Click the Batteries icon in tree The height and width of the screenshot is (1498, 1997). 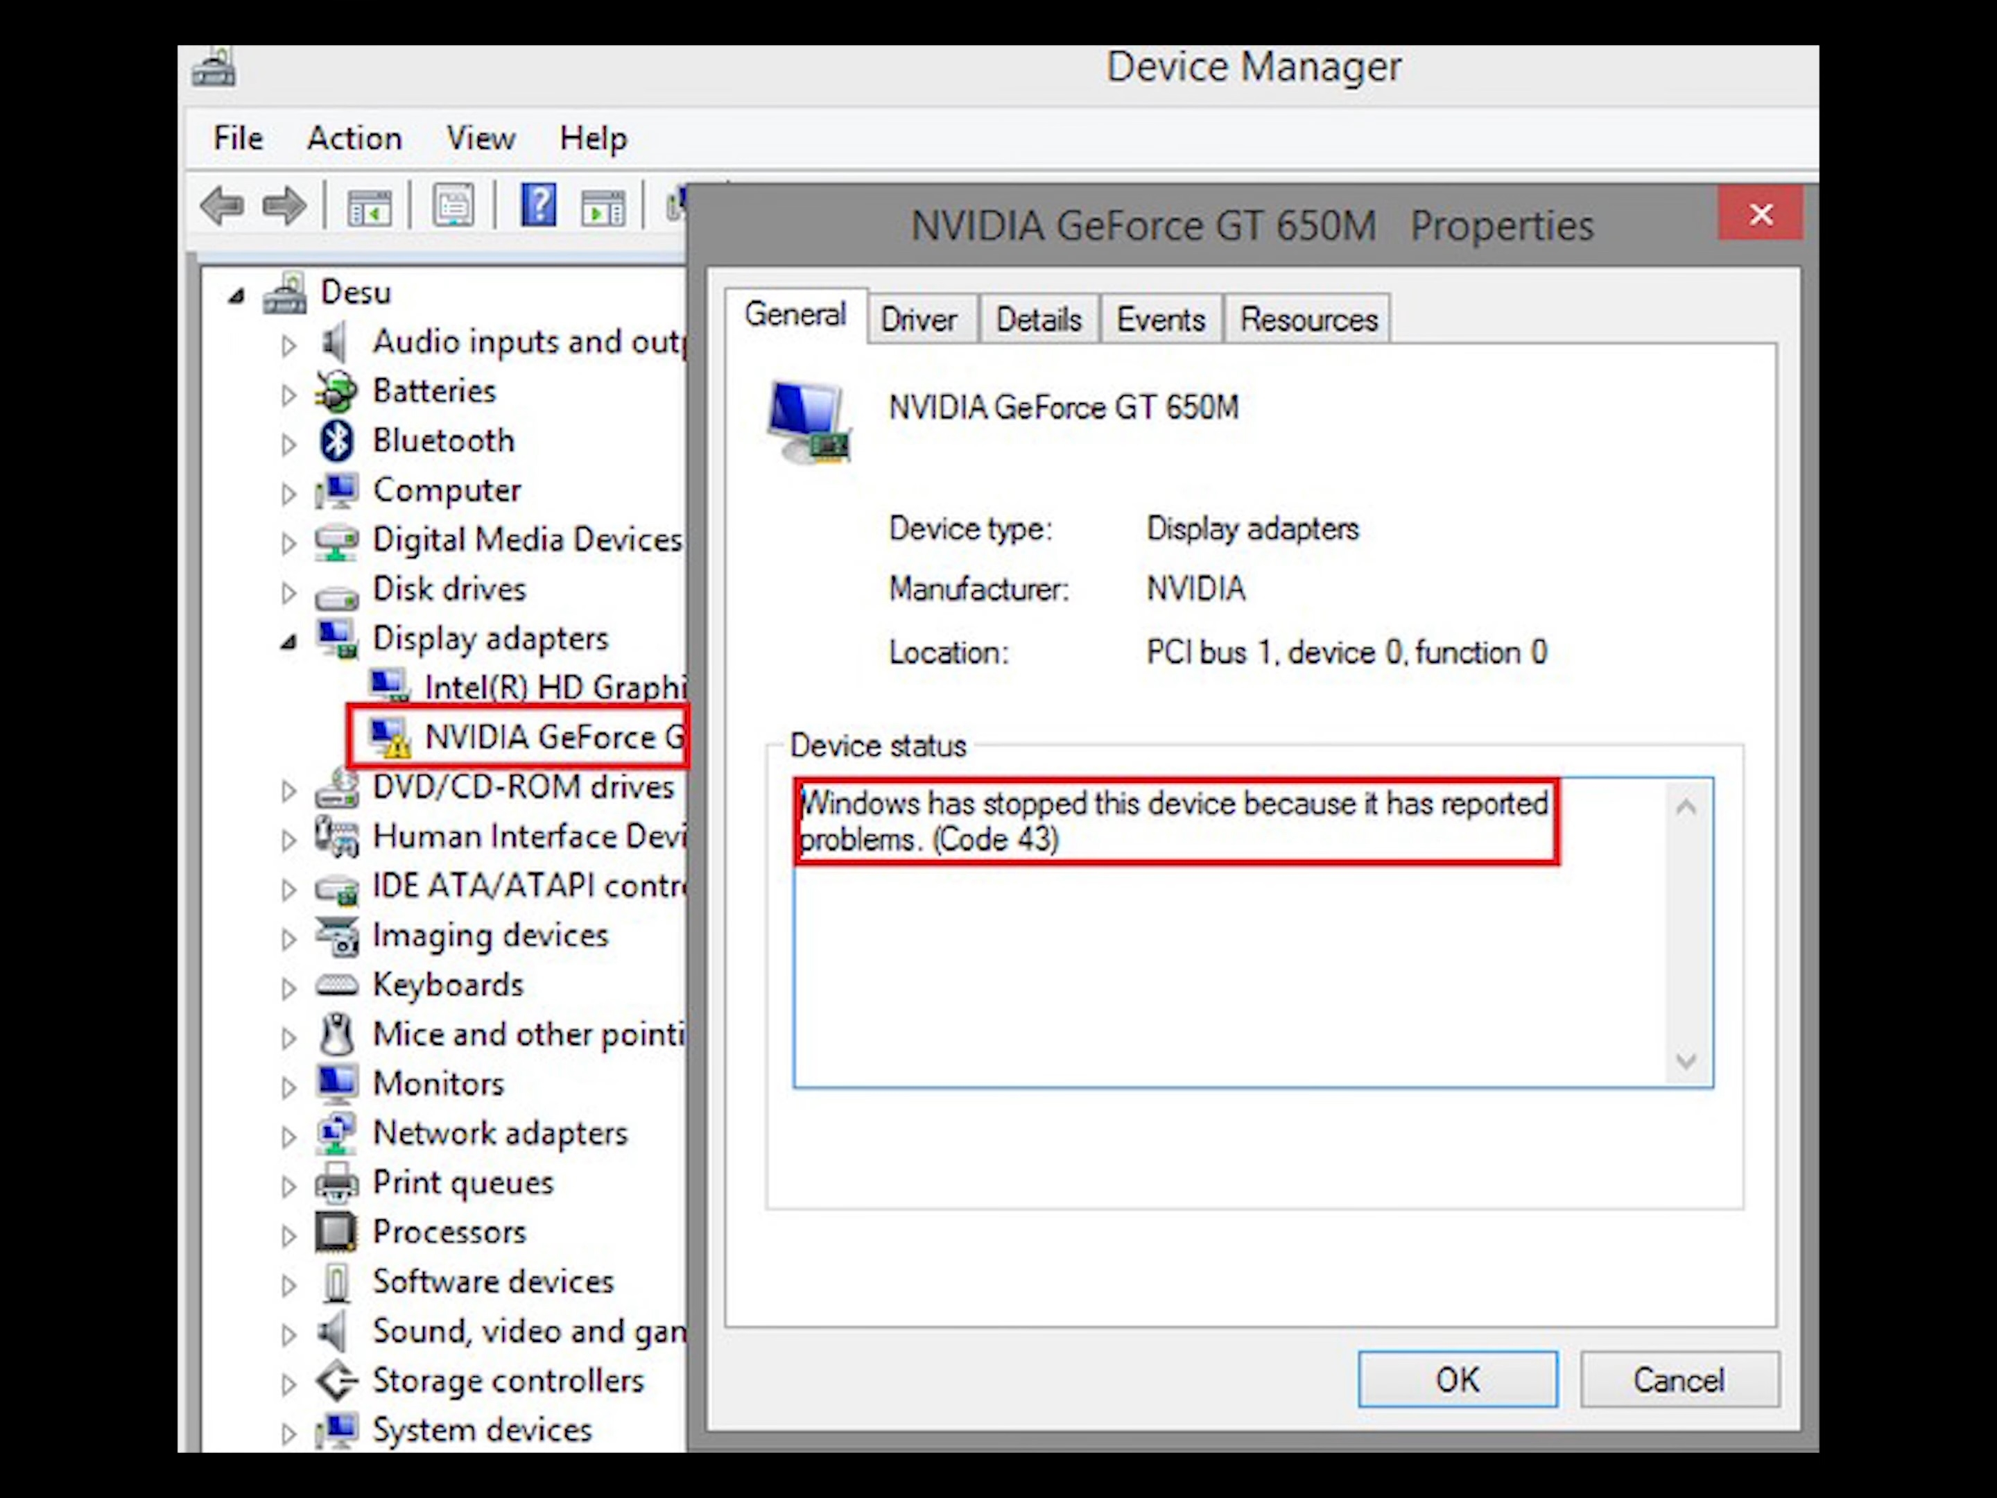click(x=336, y=392)
